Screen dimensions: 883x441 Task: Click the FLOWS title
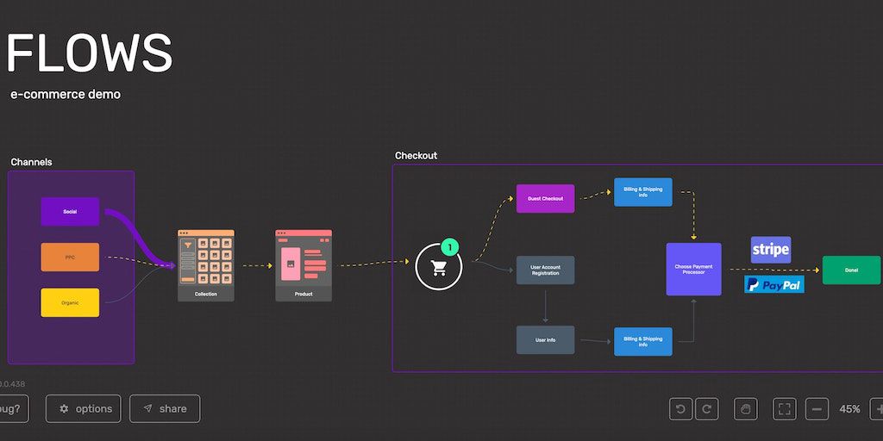pyautogui.click(x=90, y=53)
